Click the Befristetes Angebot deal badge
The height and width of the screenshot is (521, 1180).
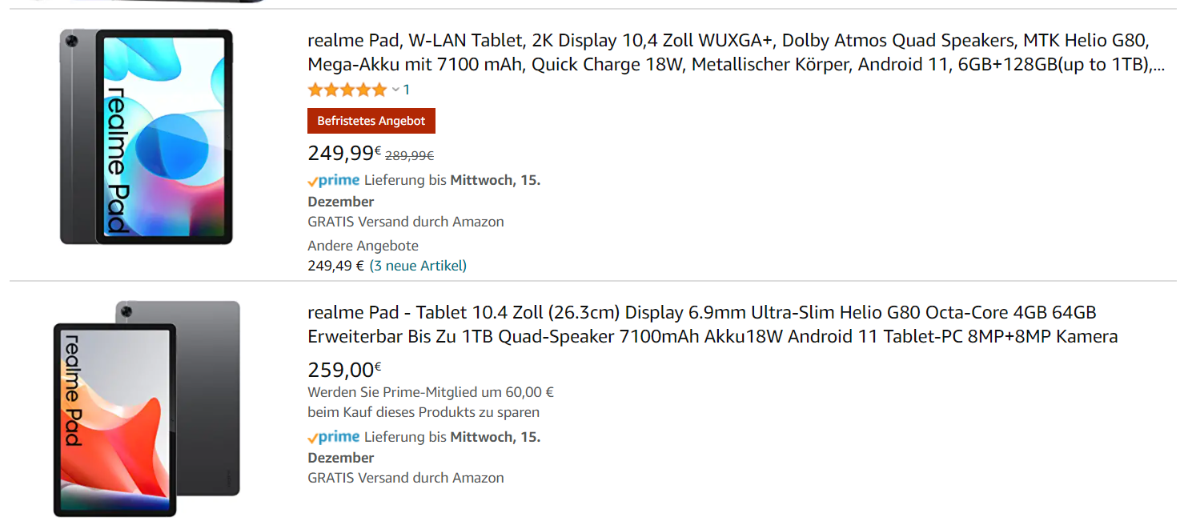tap(371, 121)
